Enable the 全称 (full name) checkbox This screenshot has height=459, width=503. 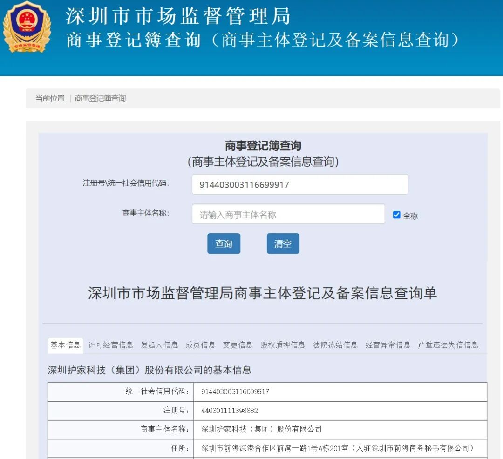point(396,215)
